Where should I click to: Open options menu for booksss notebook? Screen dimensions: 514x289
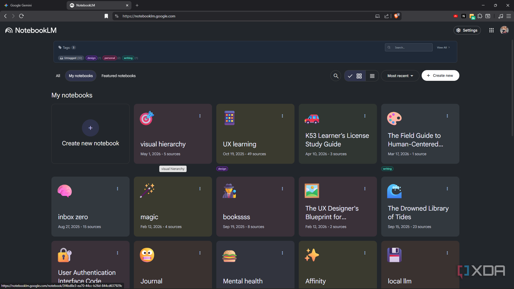click(x=282, y=189)
